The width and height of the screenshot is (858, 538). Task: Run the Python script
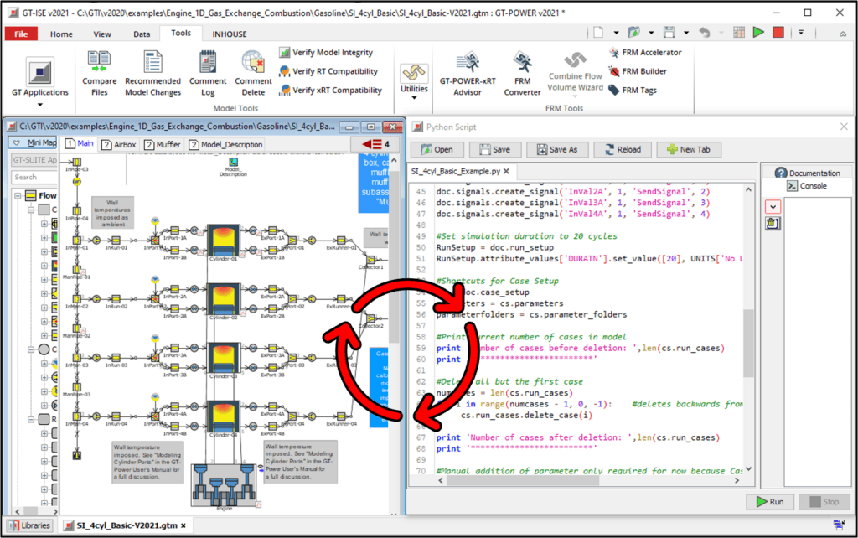pos(770,501)
